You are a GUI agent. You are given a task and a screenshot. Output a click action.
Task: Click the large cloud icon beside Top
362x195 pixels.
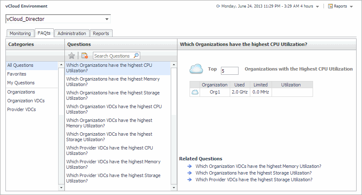tap(196, 69)
